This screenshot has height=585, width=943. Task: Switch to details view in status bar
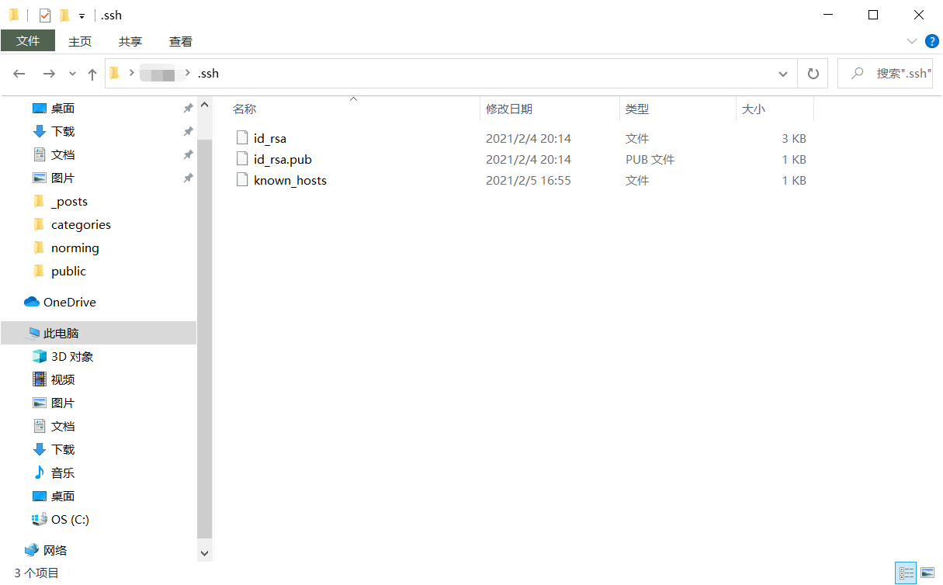(906, 573)
